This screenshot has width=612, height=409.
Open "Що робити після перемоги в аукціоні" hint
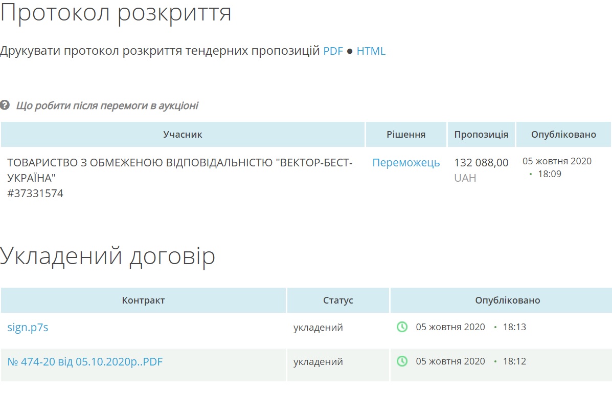(x=107, y=106)
